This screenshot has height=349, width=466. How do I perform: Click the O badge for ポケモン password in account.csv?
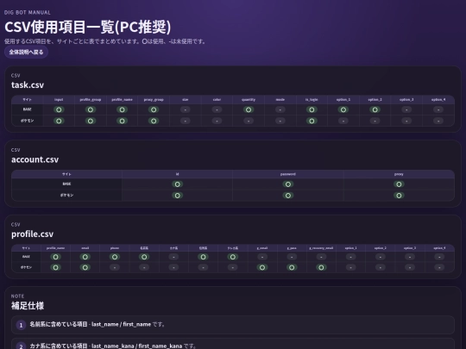[x=288, y=196]
